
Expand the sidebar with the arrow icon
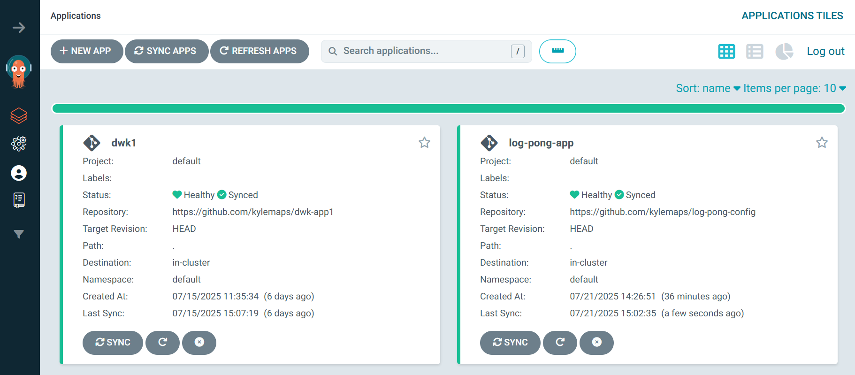19,28
